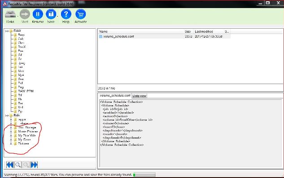
Task: Click the greyed-out magnifier icon
Action: click(x=26, y=165)
